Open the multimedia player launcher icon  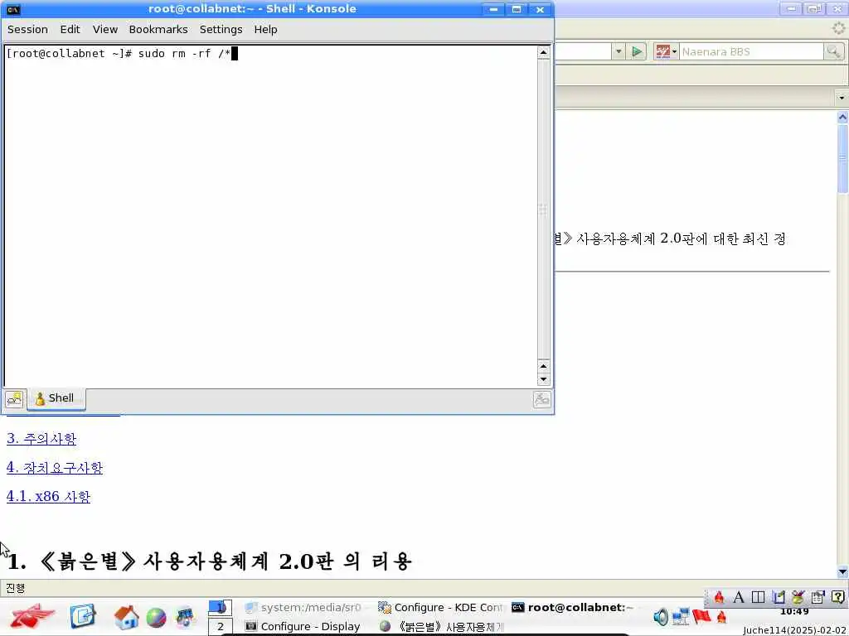185,617
